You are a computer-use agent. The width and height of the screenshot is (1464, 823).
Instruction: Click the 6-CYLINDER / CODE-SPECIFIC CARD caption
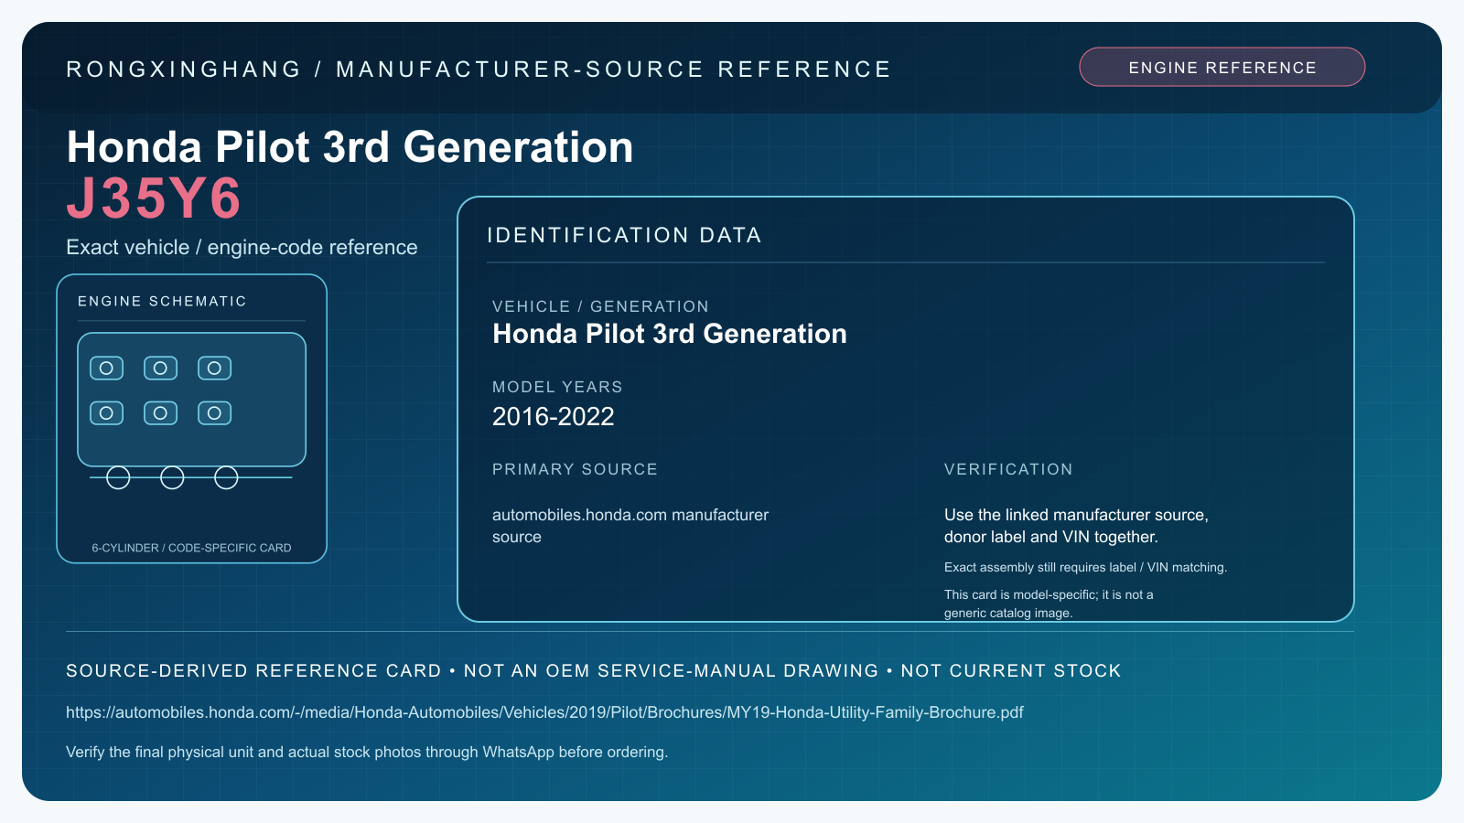(191, 548)
